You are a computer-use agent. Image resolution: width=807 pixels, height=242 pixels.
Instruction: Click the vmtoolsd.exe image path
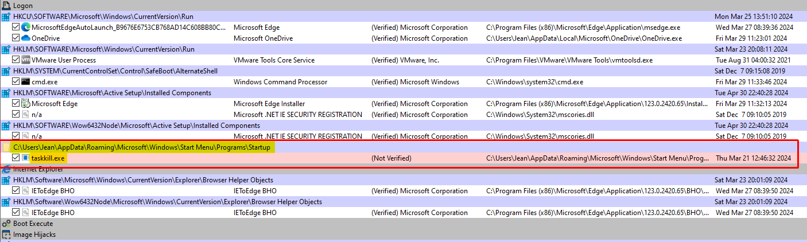click(569, 60)
